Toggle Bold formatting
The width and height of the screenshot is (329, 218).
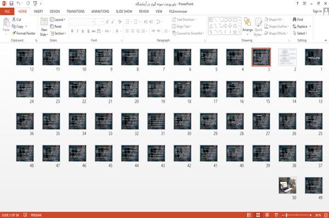[x=72, y=31]
